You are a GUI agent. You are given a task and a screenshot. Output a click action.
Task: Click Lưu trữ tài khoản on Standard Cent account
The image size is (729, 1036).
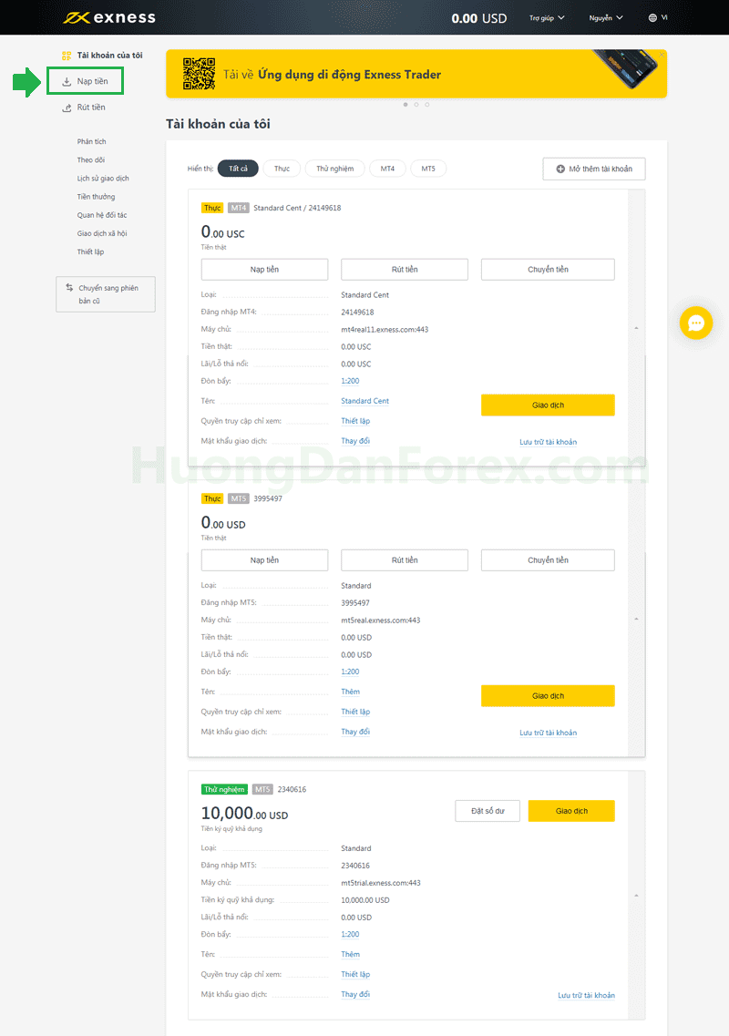(x=548, y=442)
